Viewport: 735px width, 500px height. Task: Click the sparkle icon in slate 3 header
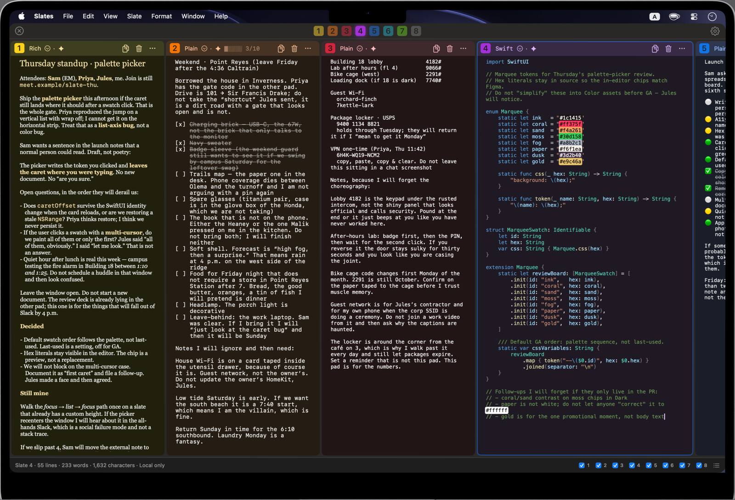[373, 48]
